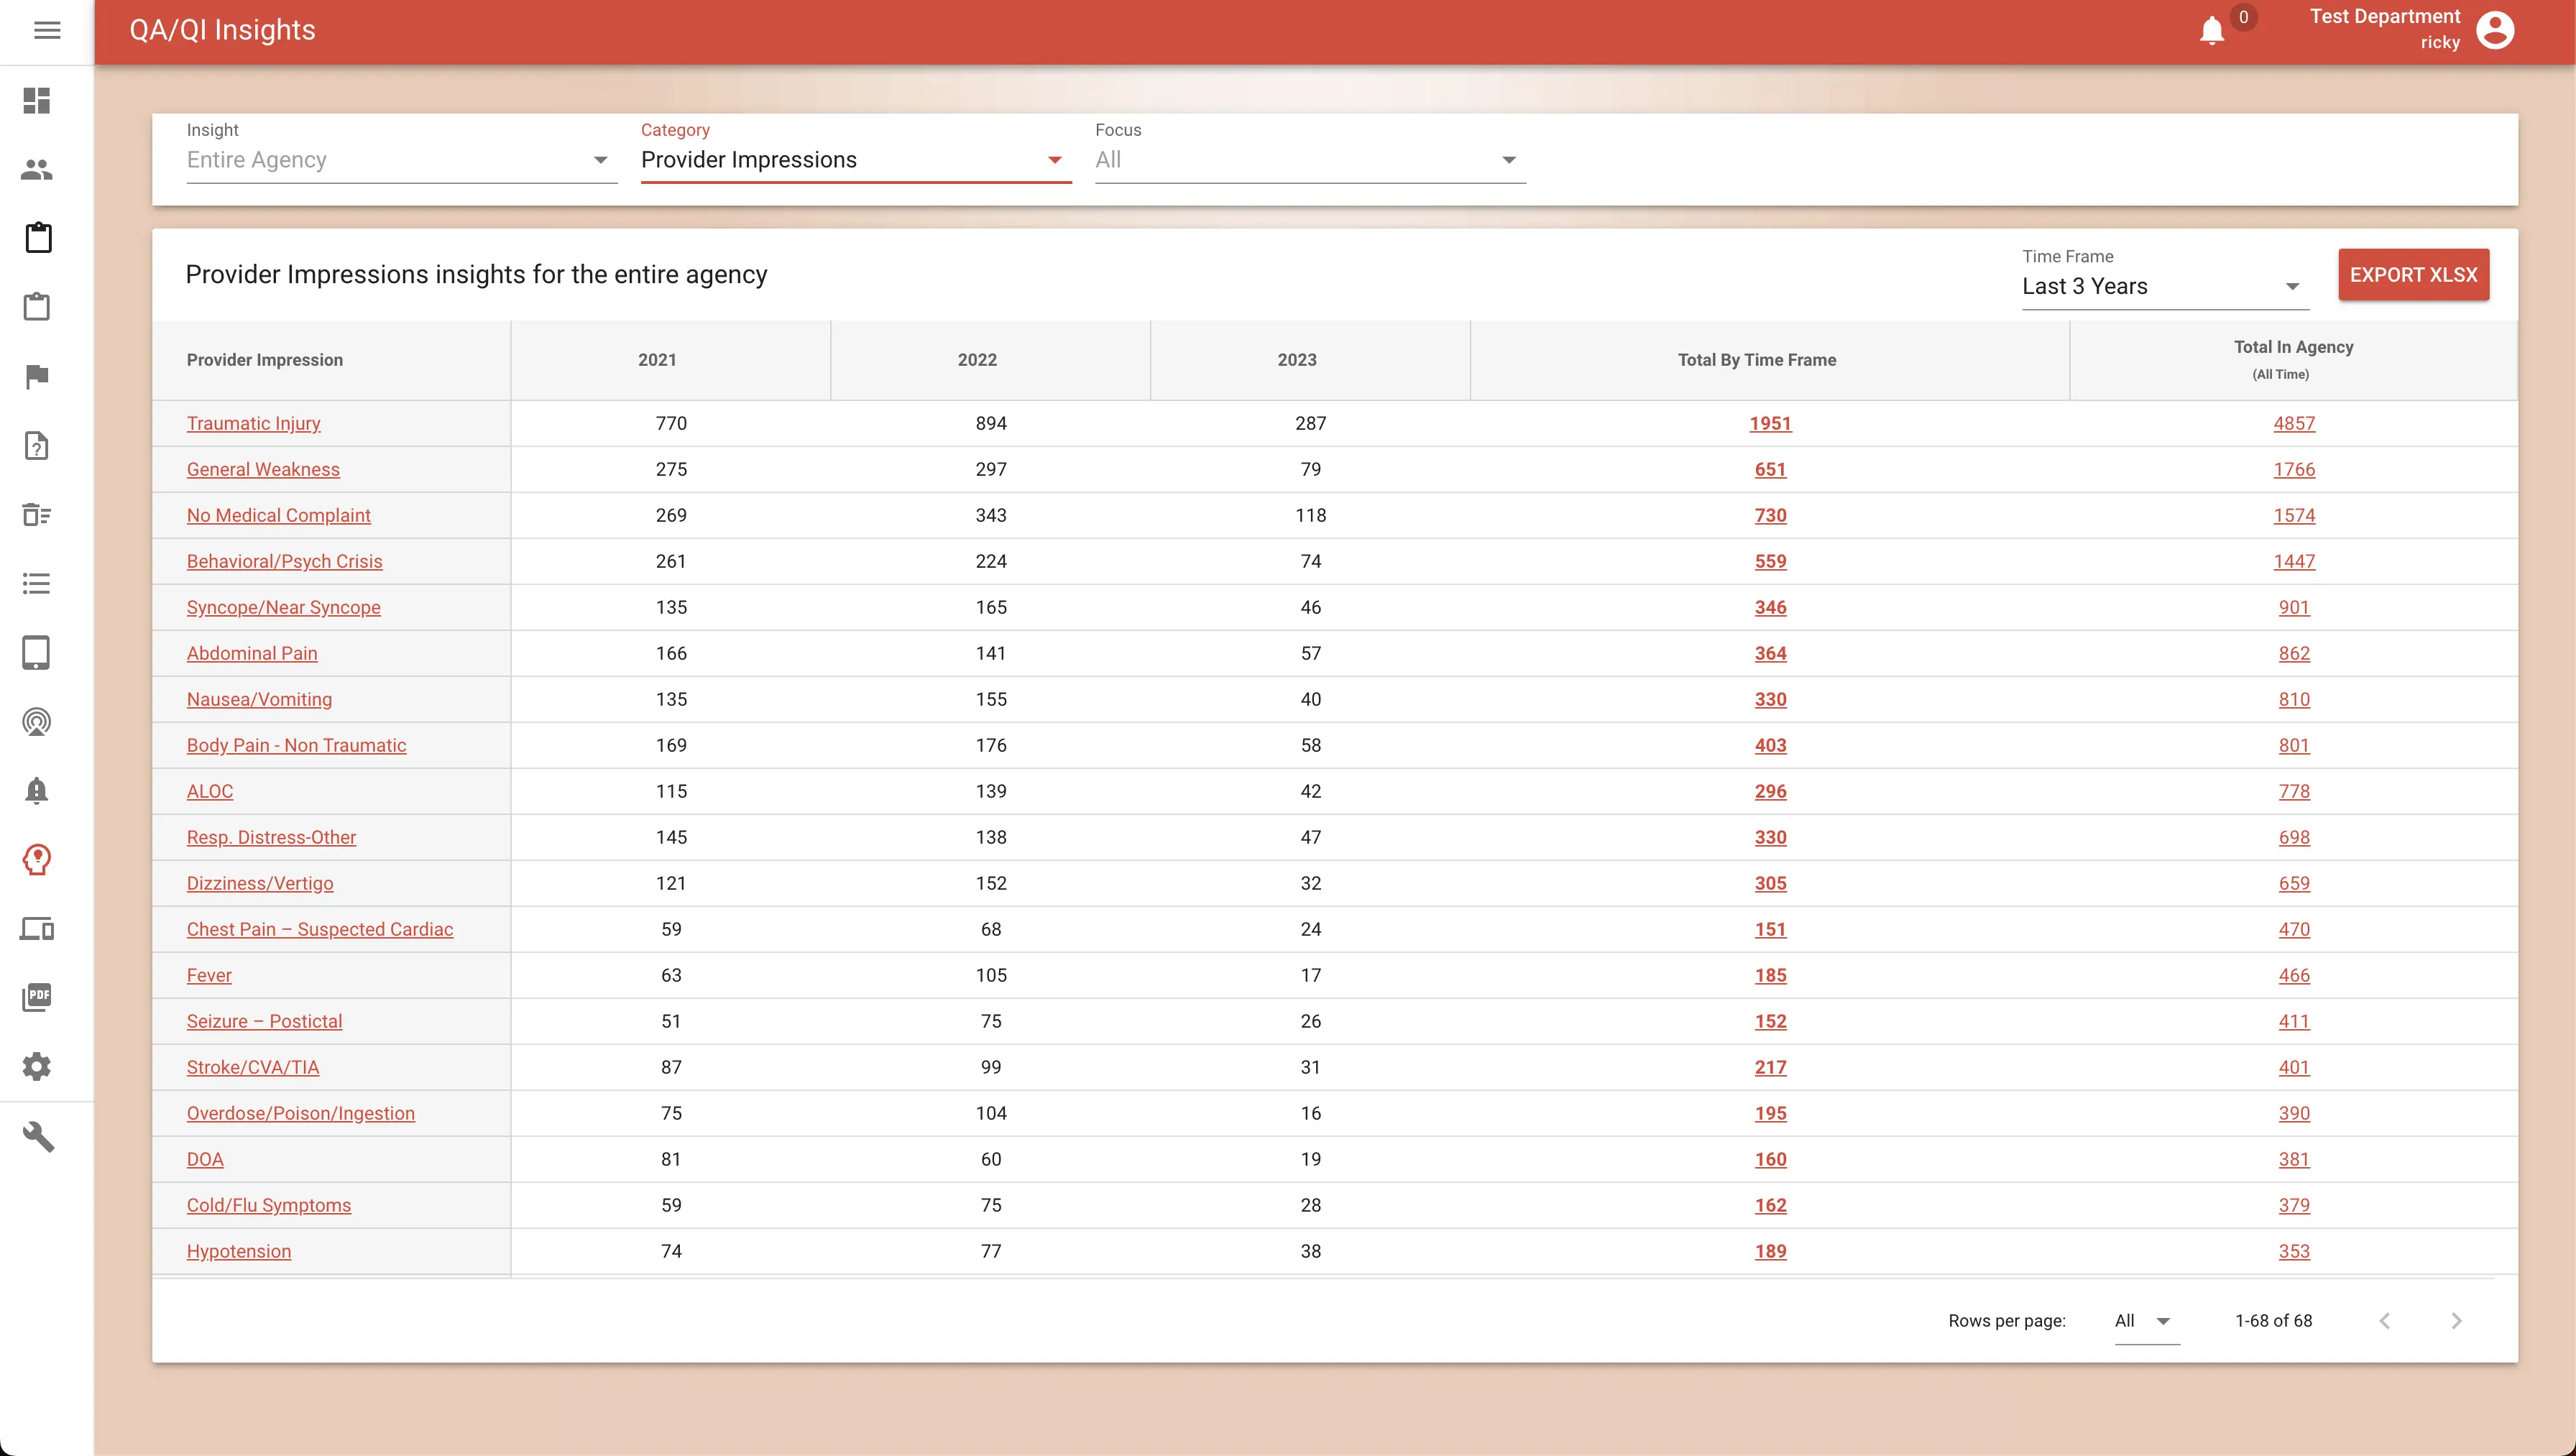Open the Dizziness/Vertigo link
Viewport: 2576px width, 1456px height.
pyautogui.click(x=260, y=883)
